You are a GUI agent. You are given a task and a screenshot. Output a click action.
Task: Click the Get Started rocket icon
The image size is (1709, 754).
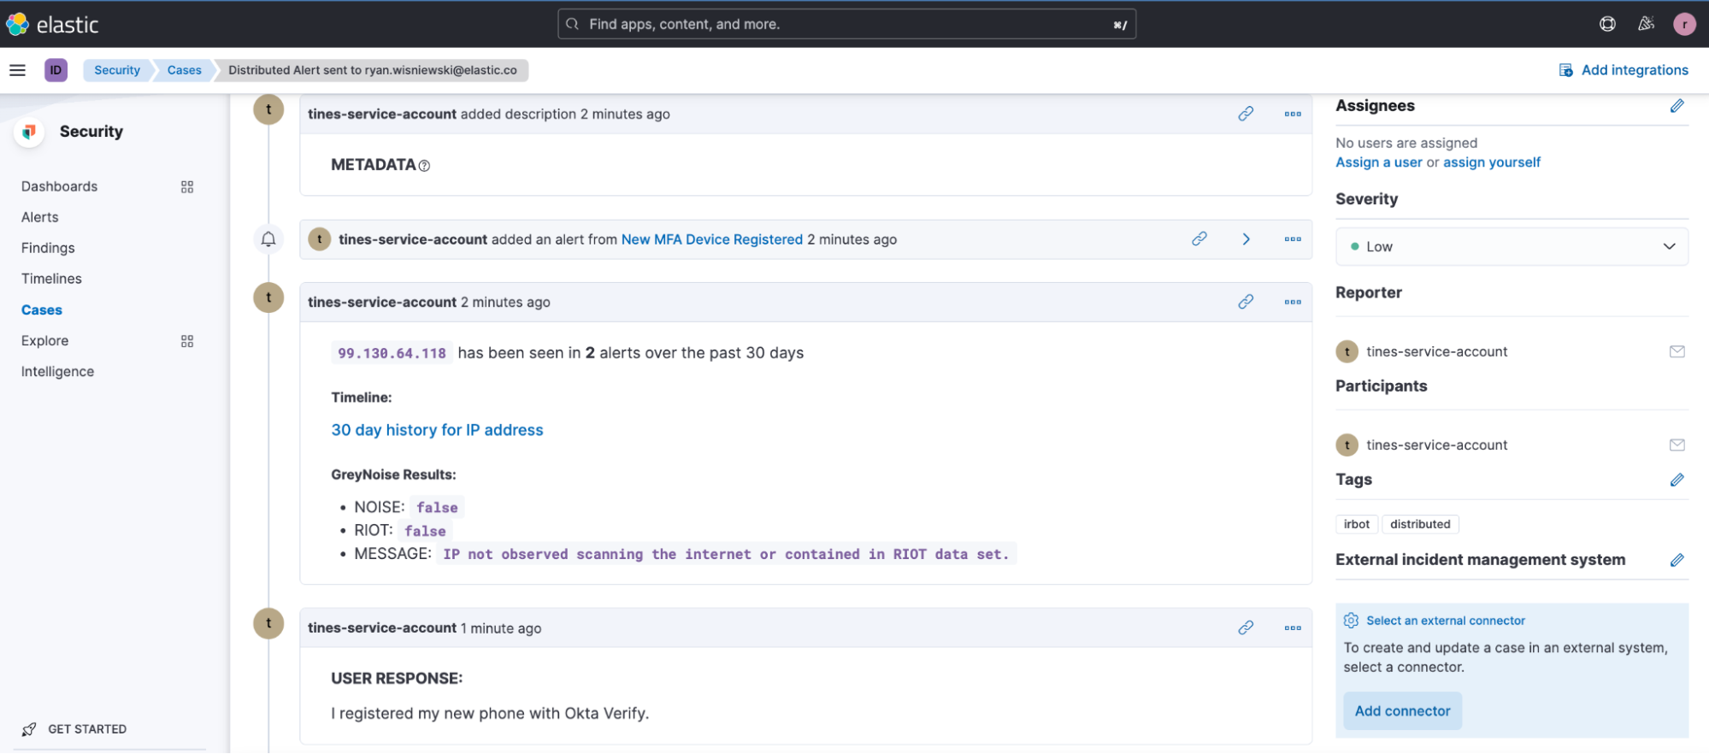coord(29,729)
